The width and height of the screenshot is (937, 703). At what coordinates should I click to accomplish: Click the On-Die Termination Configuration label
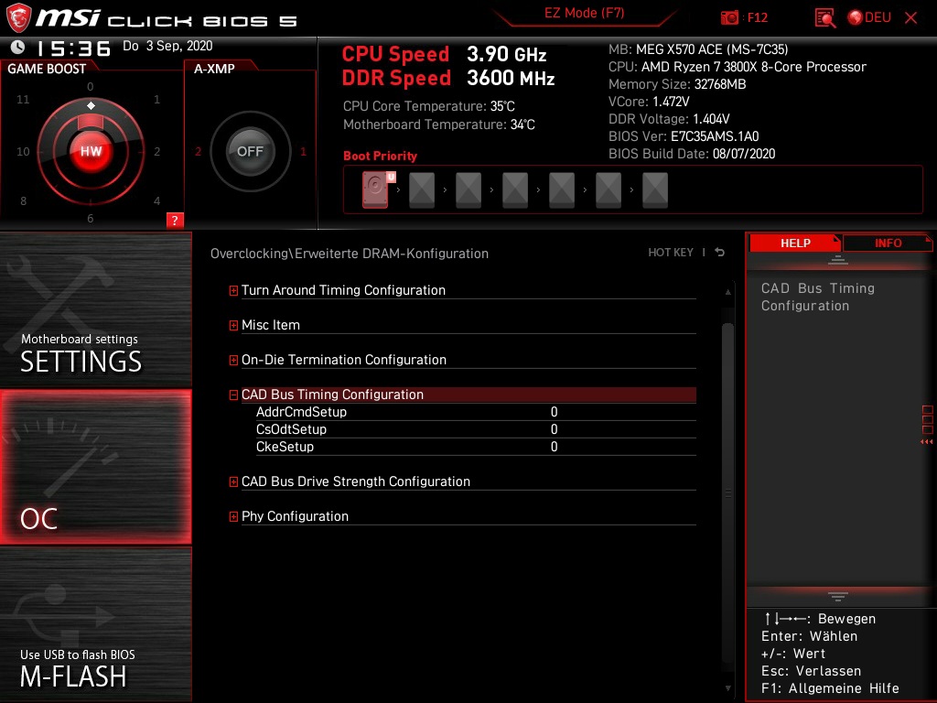344,359
